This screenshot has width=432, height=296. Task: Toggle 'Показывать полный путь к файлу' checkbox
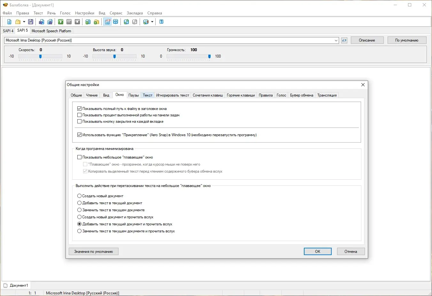(80, 109)
